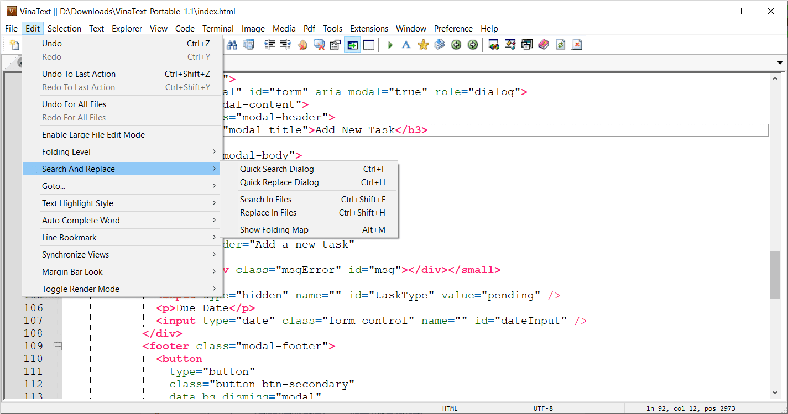Expand the Synchronize Views submenu
788x414 pixels.
(122, 254)
